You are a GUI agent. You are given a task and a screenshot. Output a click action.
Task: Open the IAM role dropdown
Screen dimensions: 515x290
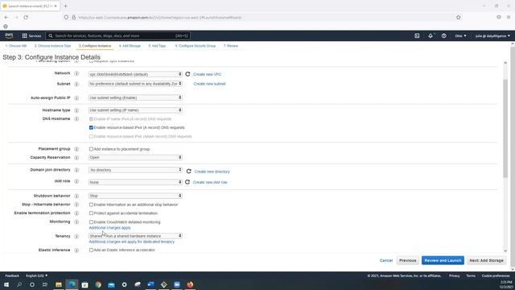tap(135, 182)
